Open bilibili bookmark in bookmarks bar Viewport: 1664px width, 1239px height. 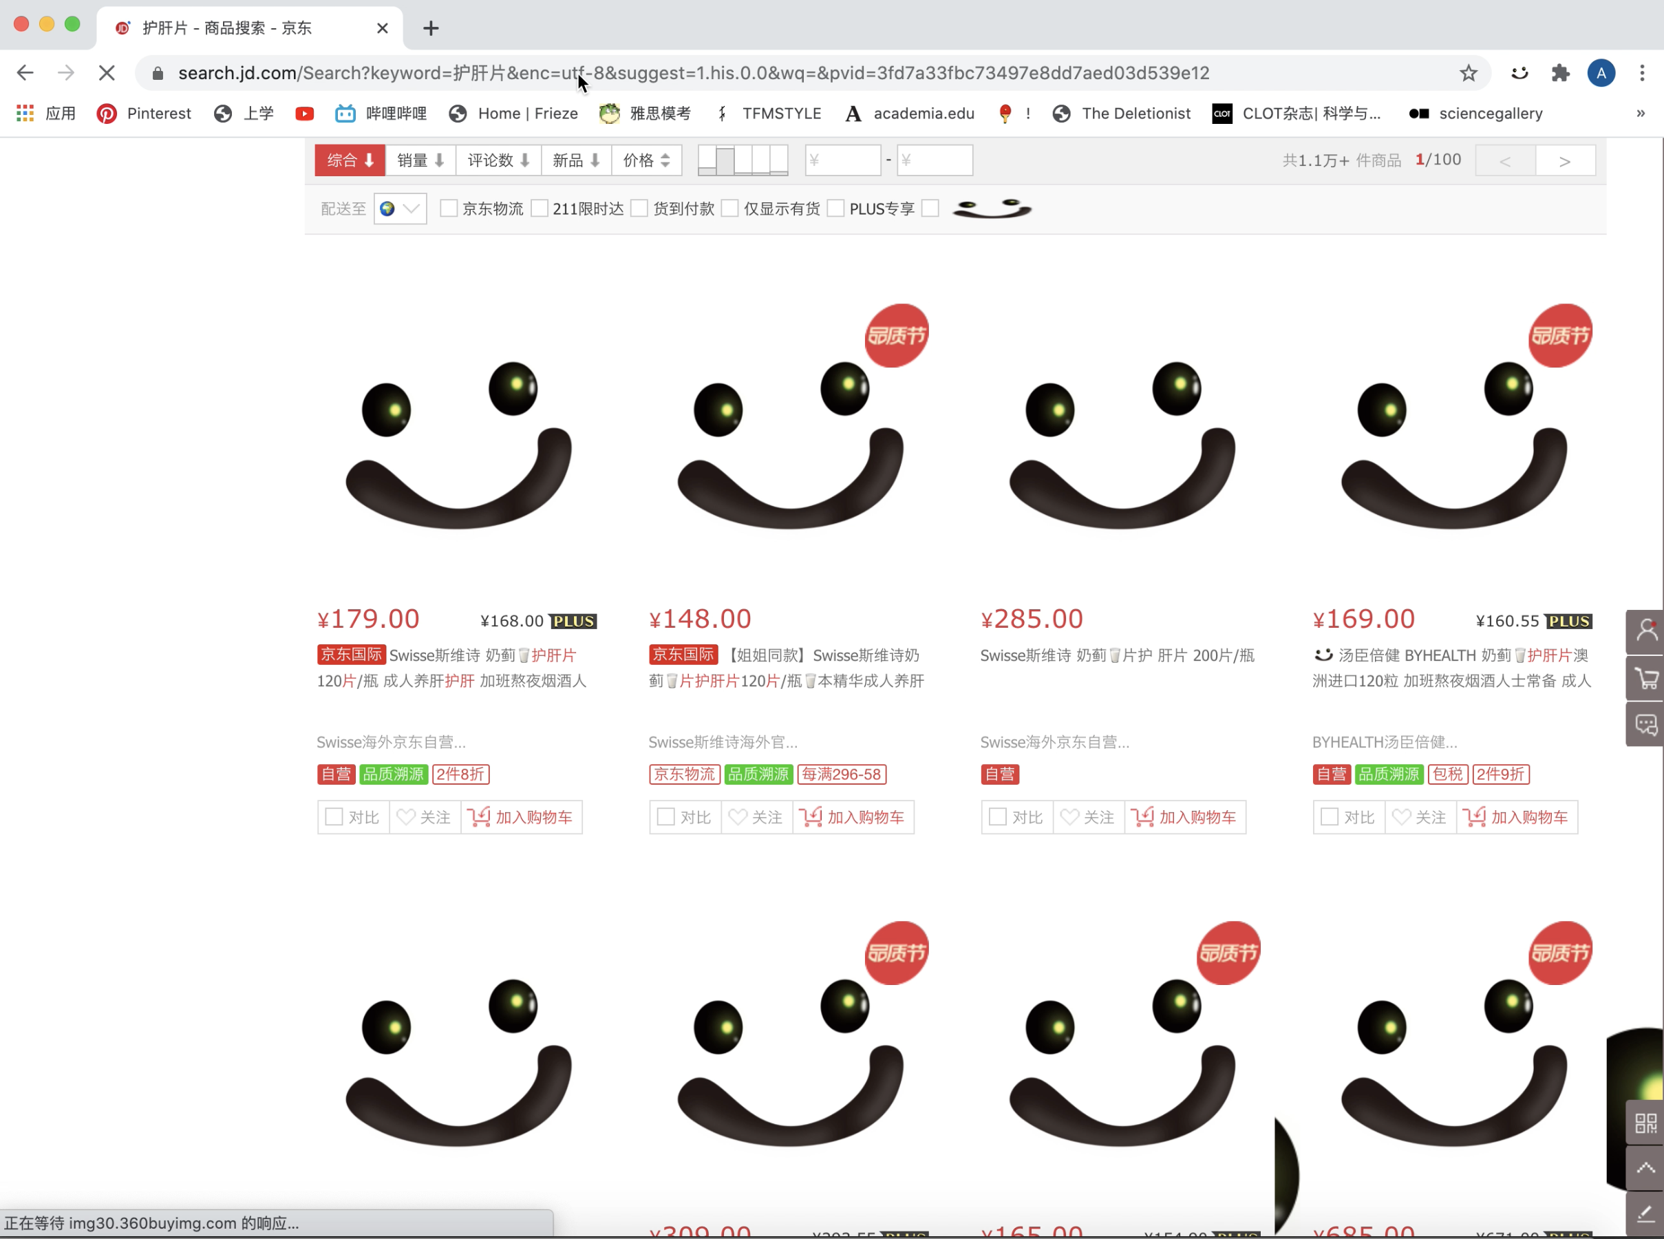click(x=381, y=114)
